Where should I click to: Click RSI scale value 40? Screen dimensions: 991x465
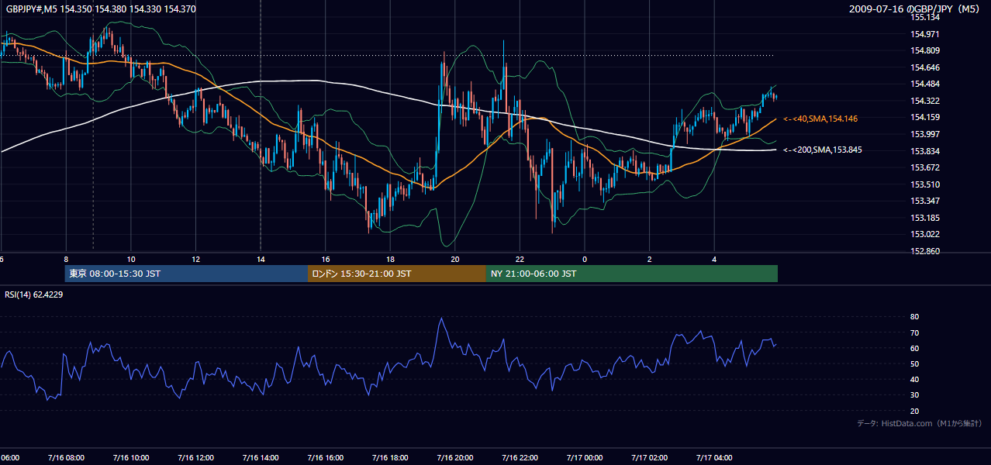tap(914, 379)
